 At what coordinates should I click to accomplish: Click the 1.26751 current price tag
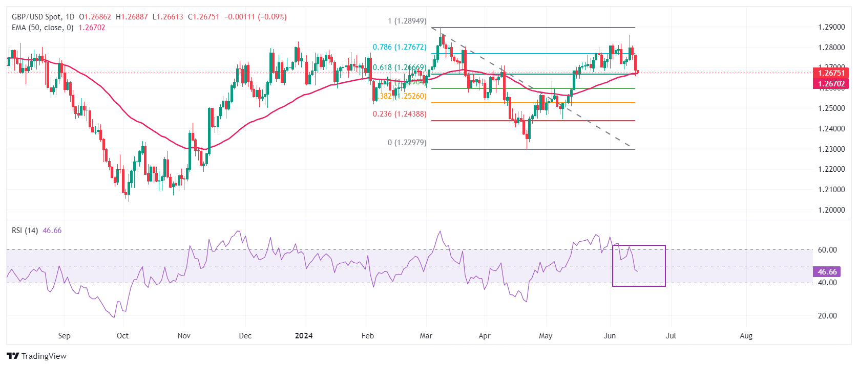pyautogui.click(x=830, y=73)
